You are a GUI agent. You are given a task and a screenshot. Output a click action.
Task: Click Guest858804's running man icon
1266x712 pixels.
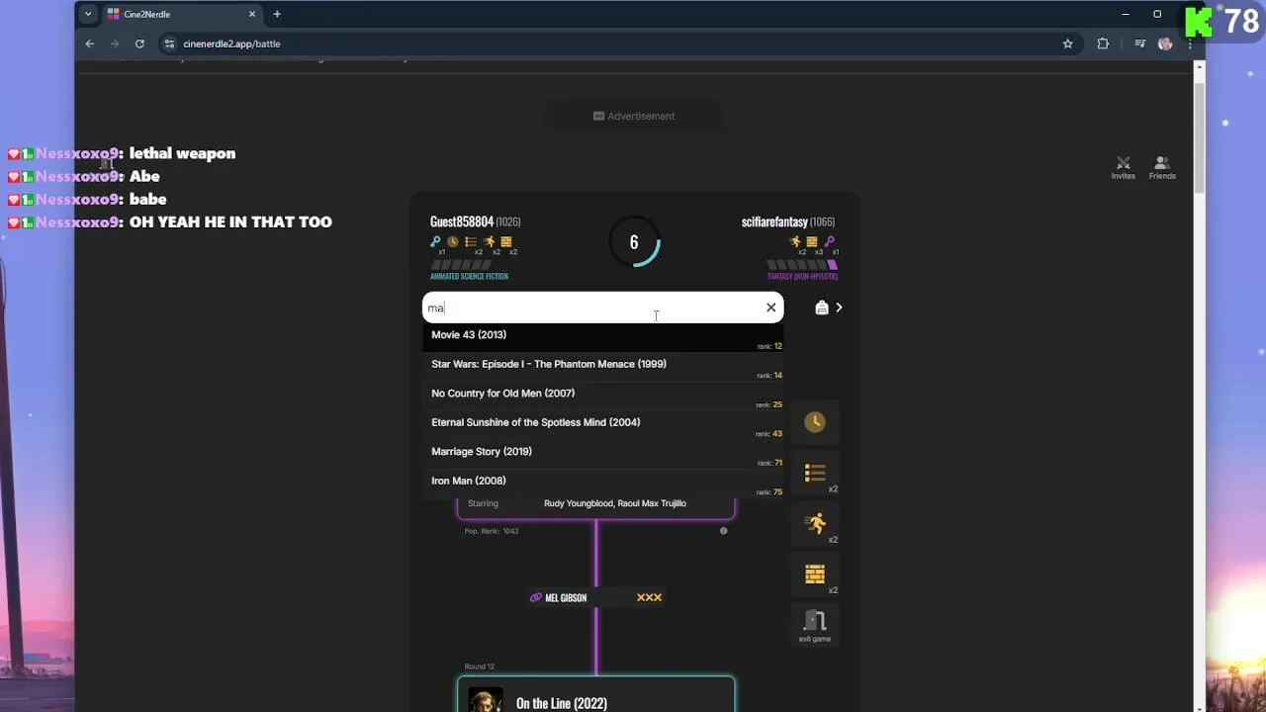[x=489, y=241]
